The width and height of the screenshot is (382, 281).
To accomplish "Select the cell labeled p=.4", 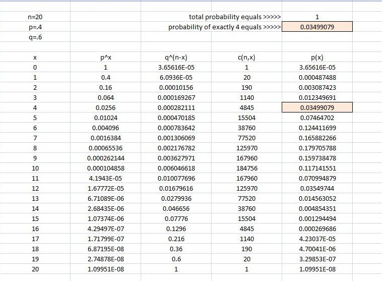I will pos(35,27).
